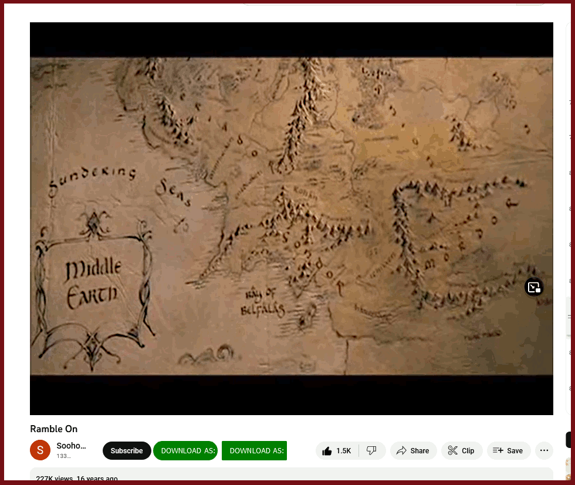Save the video to a playlist

click(x=509, y=450)
